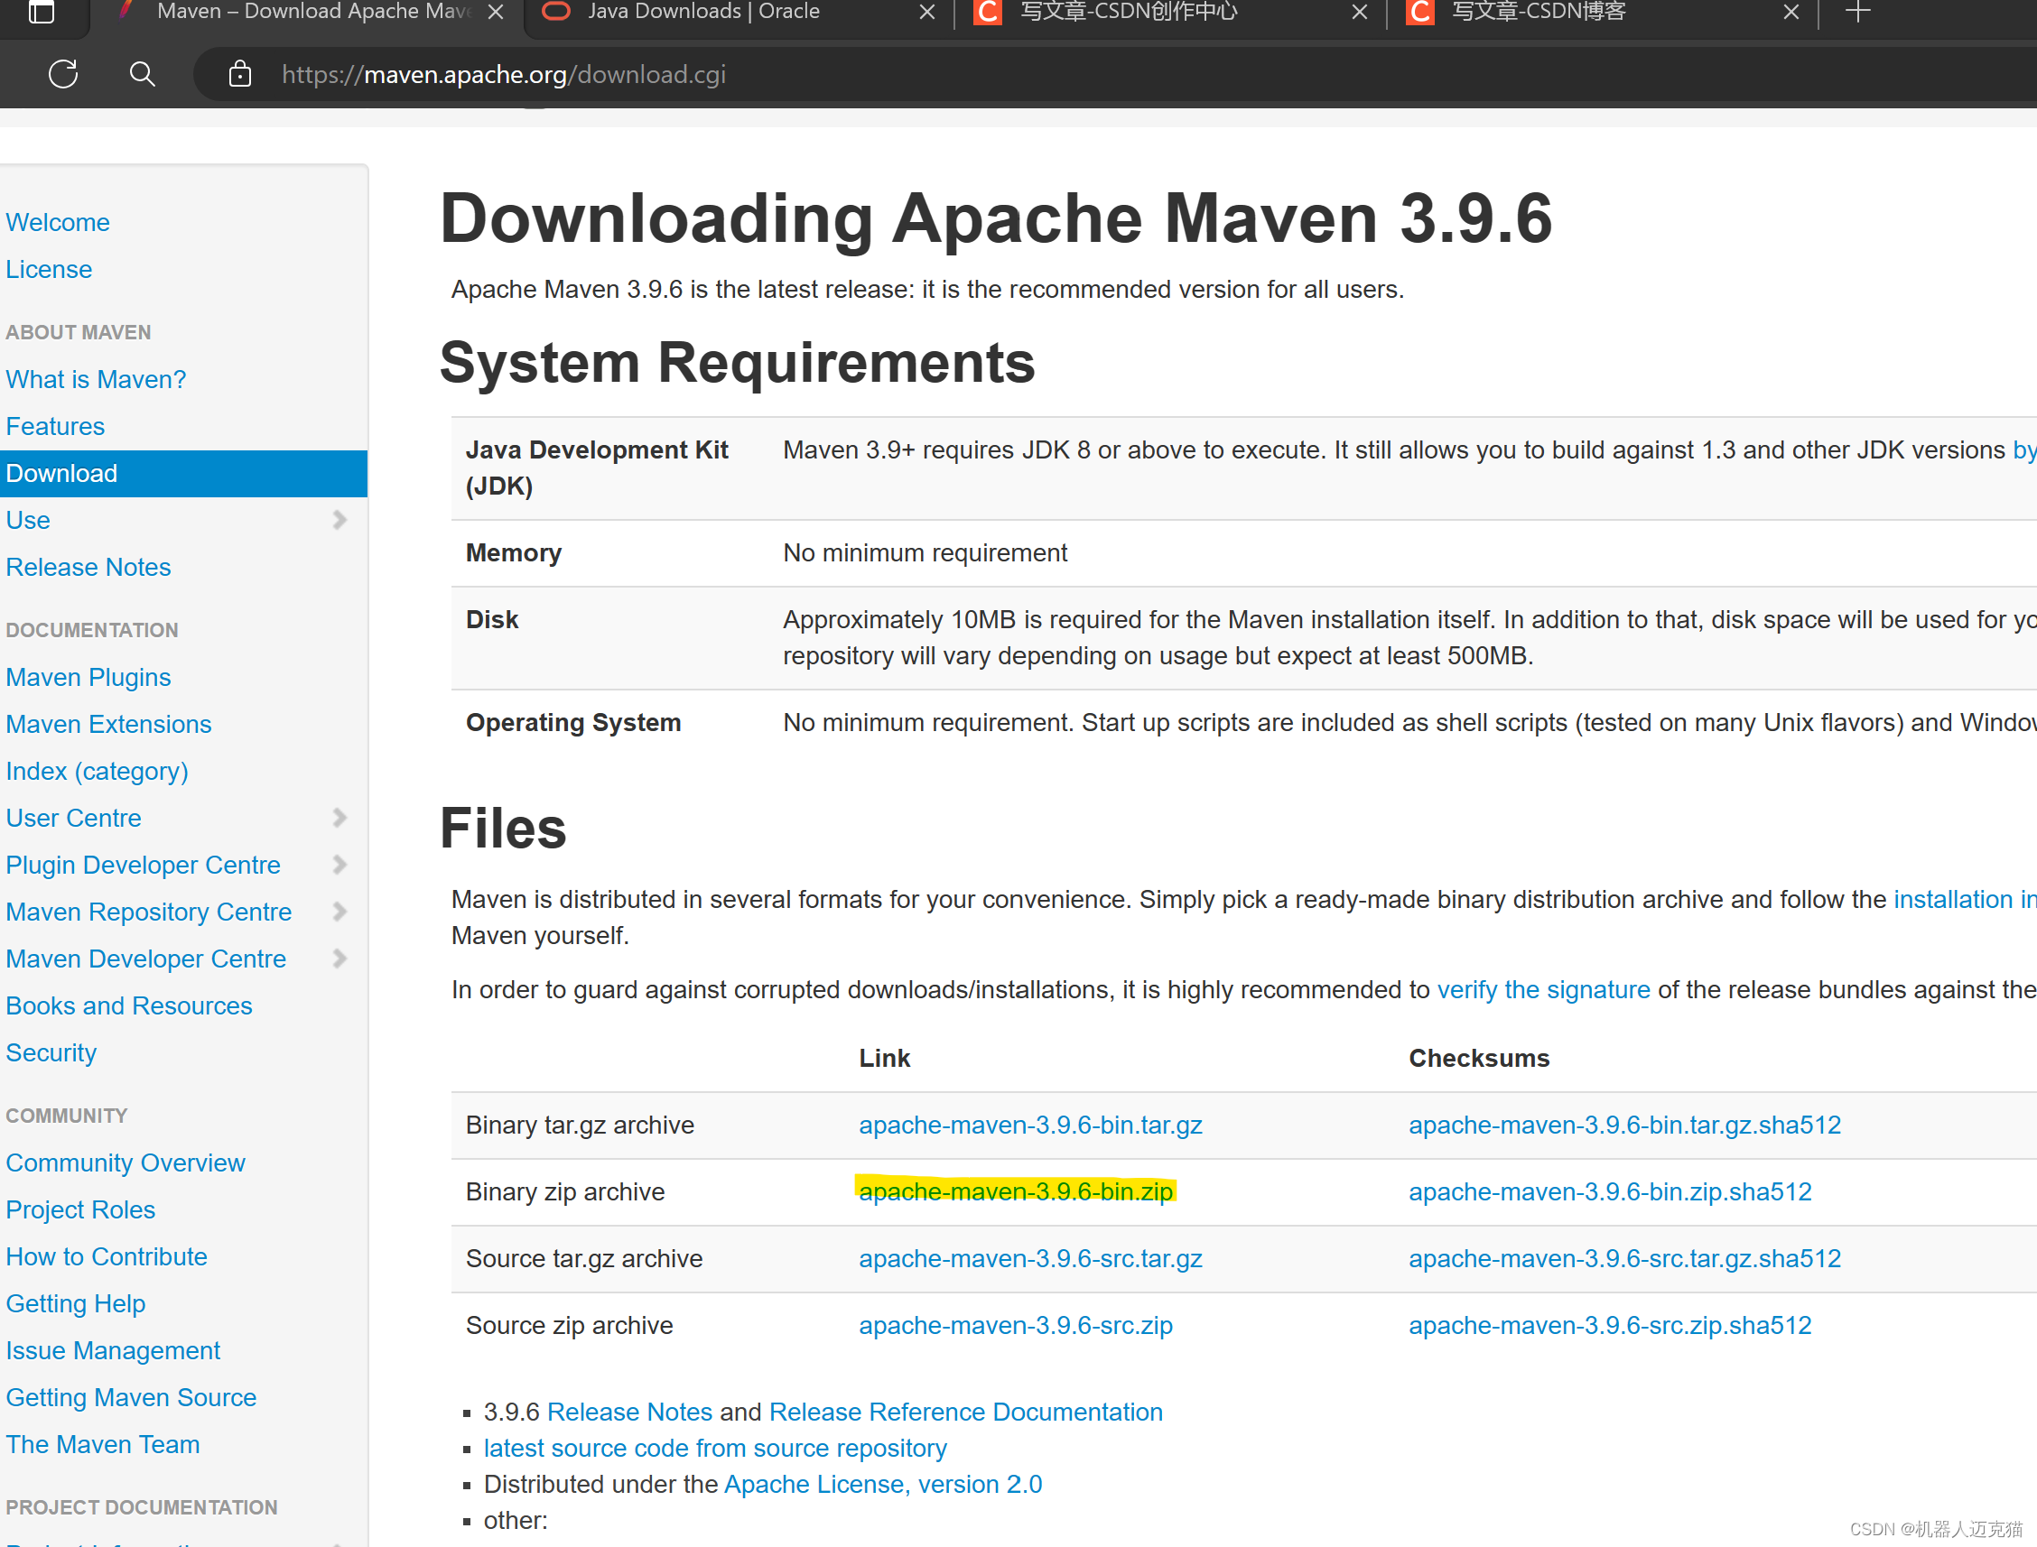This screenshot has width=2037, height=1547.
Task: Open User Centre link
Action: 74,818
